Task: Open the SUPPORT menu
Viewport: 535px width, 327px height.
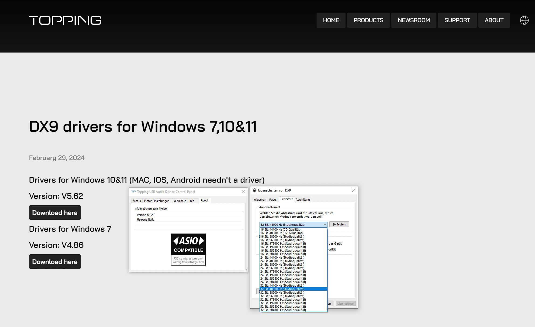Action: pos(457,20)
